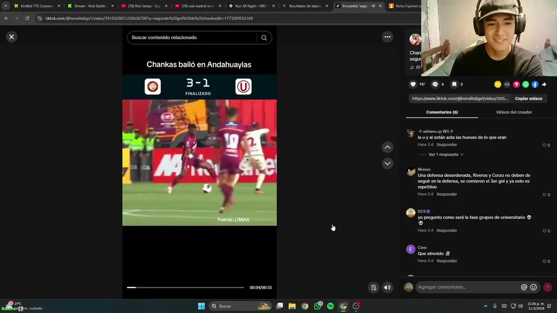Image resolution: width=557 pixels, height=313 pixels.
Task: Toggle auto-scroll icon beside volume
Action: (373, 287)
